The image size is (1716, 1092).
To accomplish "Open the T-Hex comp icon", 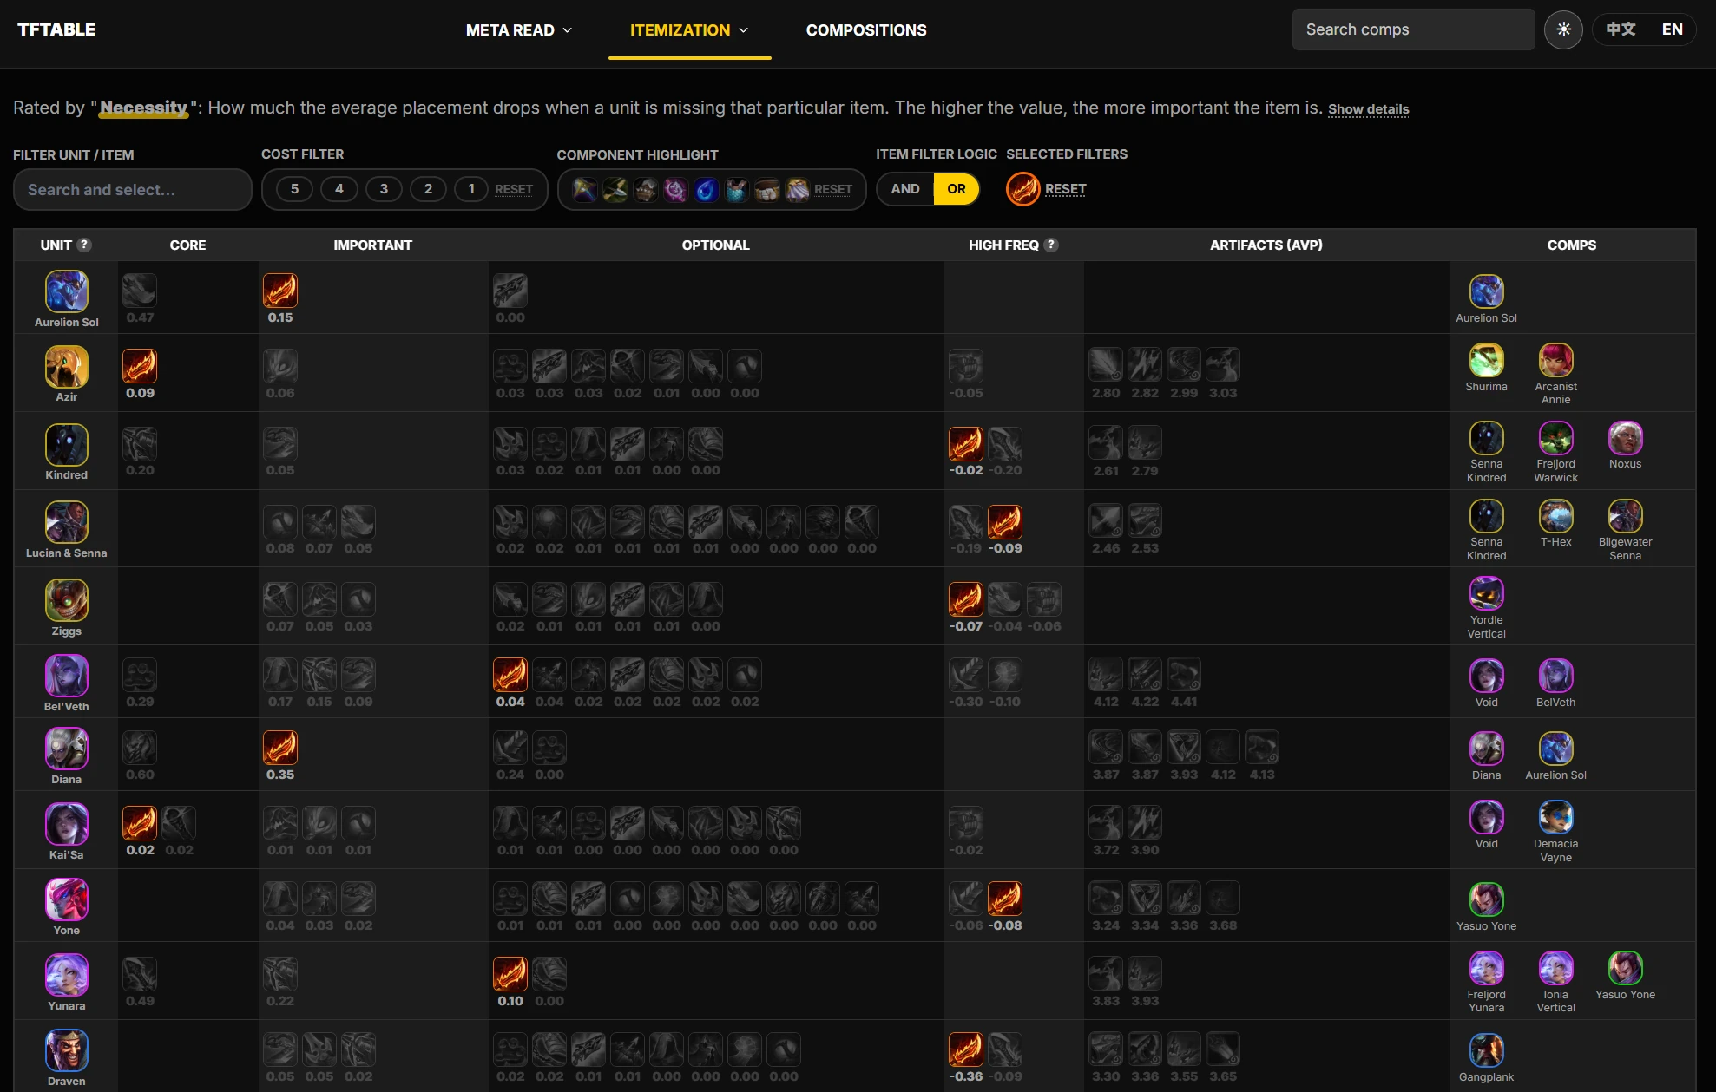I will [1556, 516].
